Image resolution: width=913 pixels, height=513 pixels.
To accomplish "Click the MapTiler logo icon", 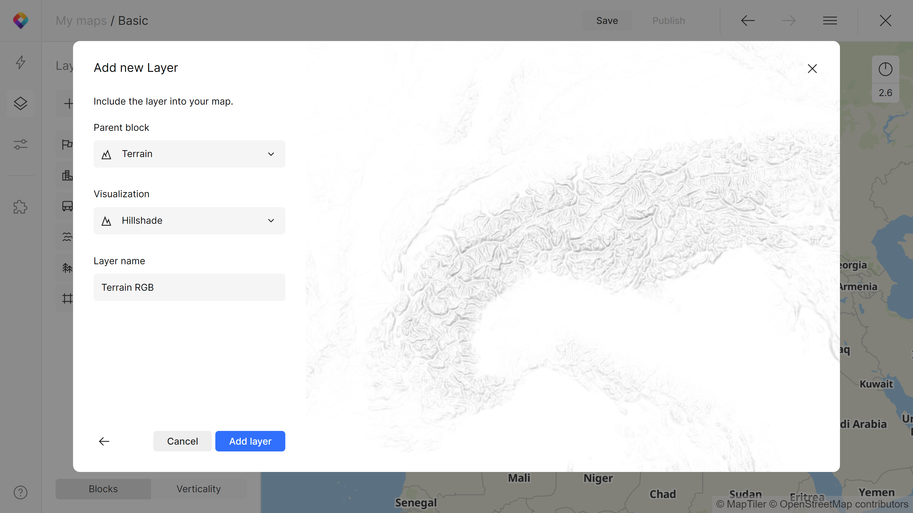I will (x=21, y=21).
